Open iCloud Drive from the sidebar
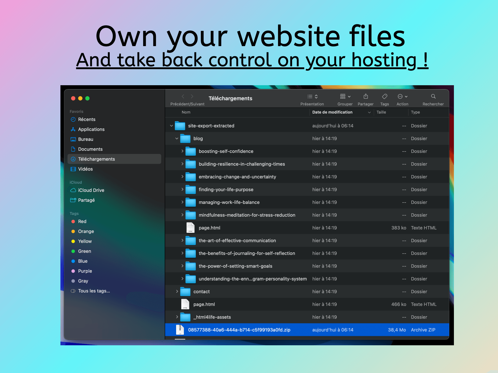This screenshot has height=373, width=498. click(x=91, y=190)
